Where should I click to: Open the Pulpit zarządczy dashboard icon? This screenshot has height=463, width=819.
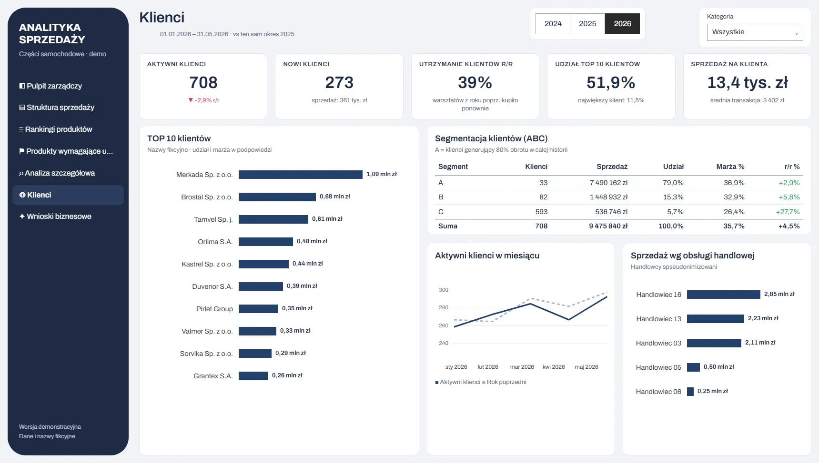22,86
